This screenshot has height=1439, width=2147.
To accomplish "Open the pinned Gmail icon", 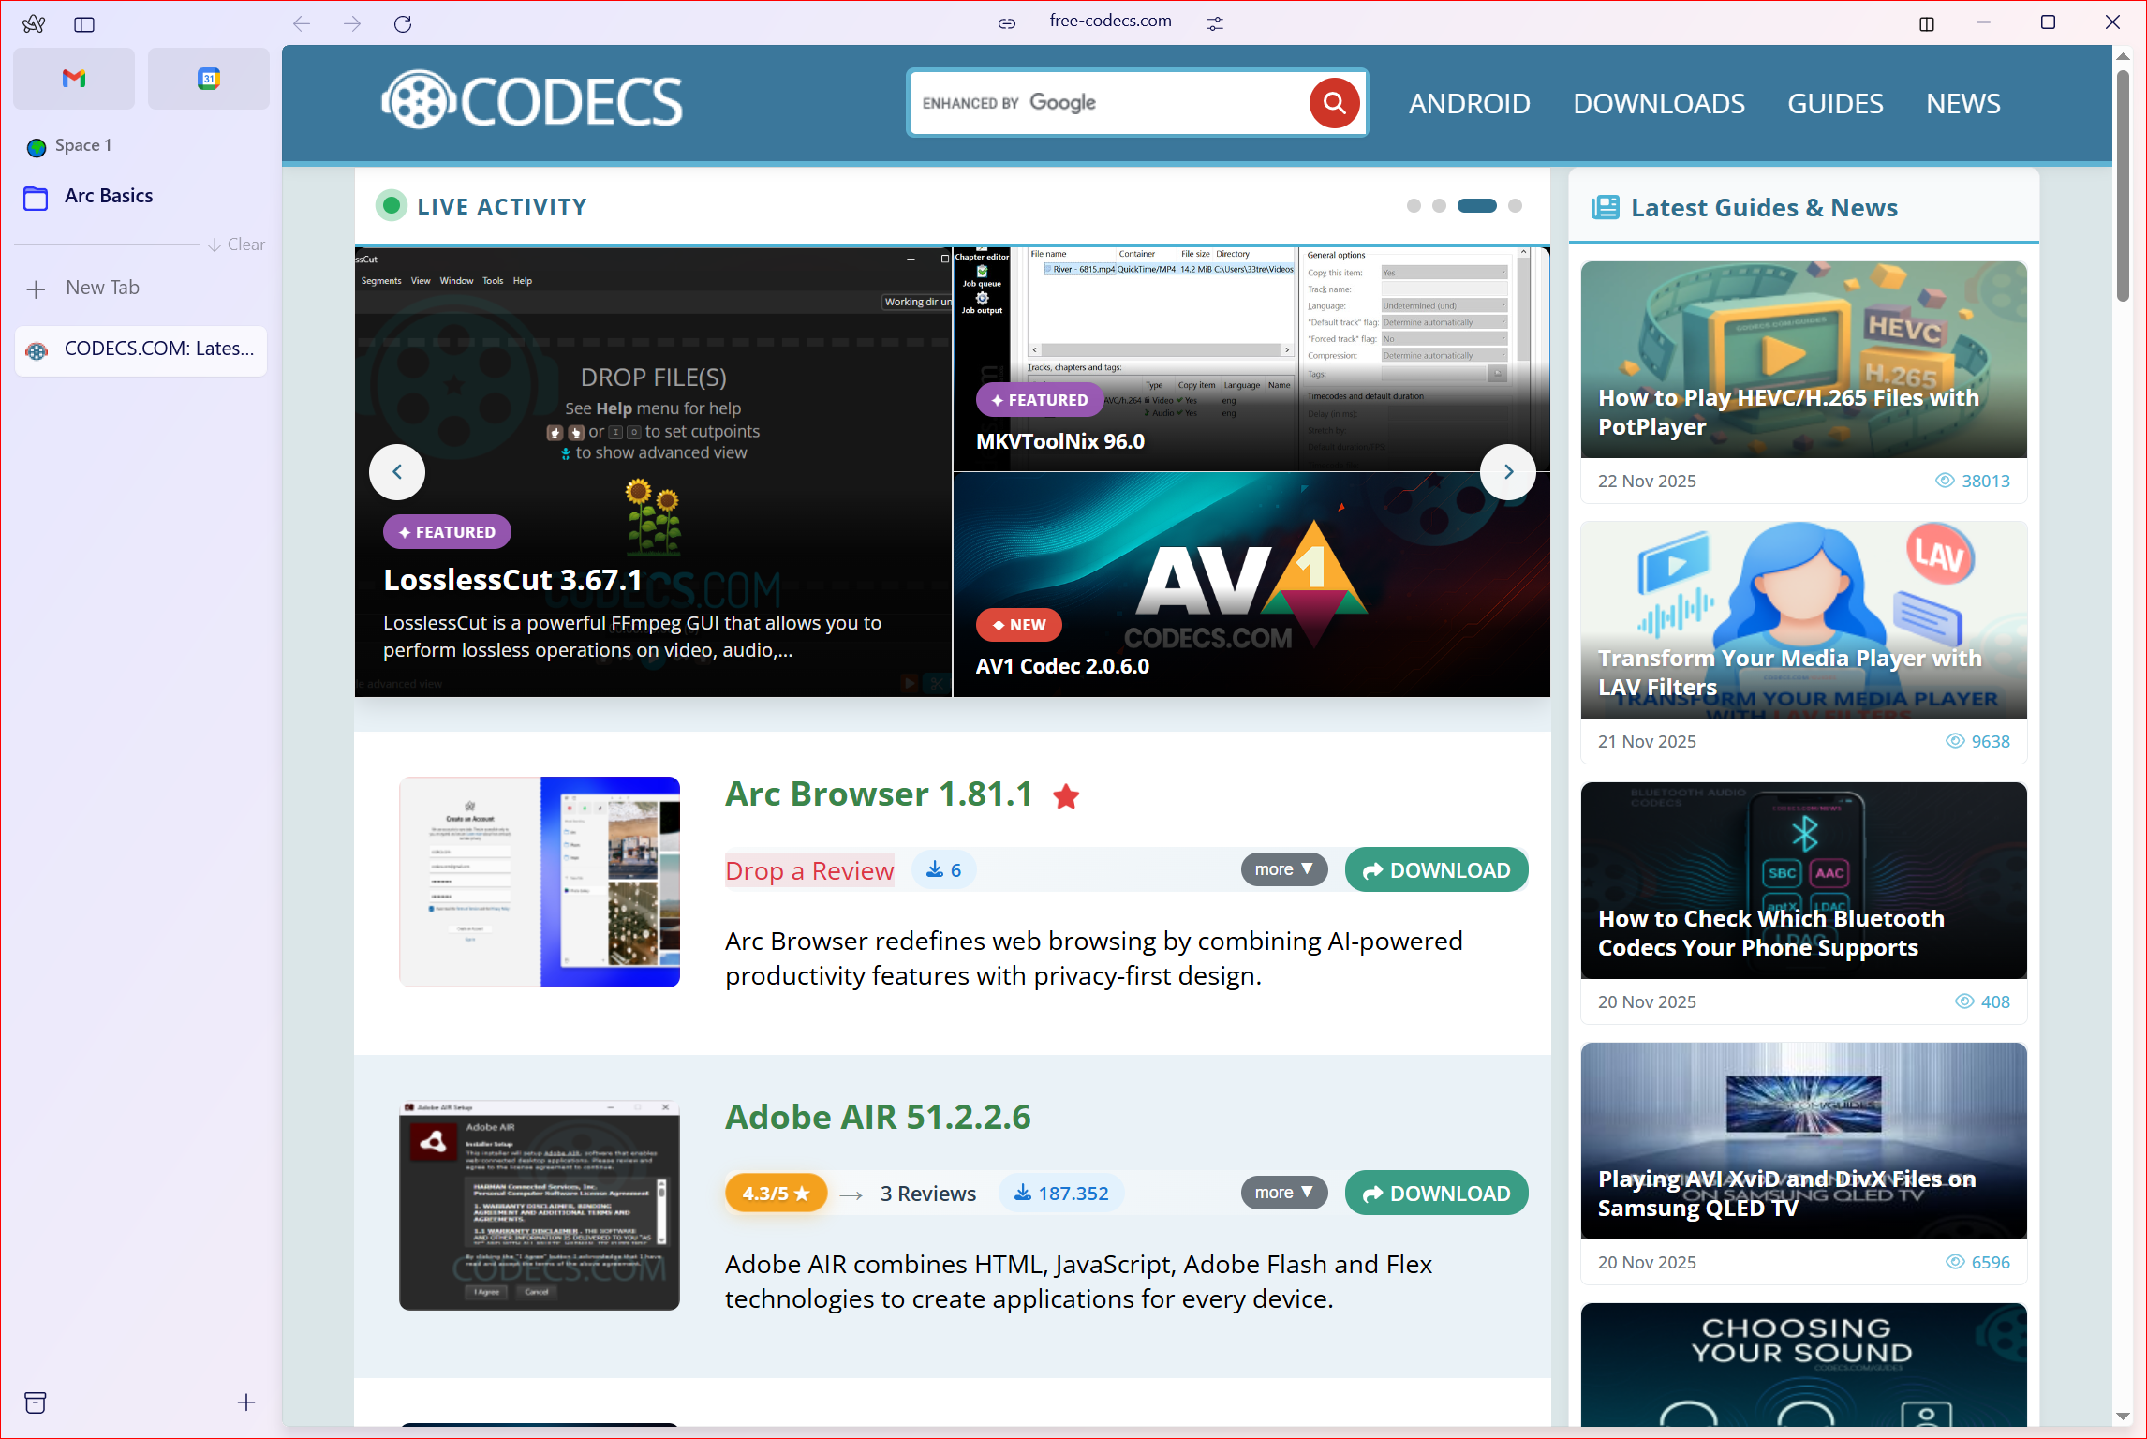I will coord(74,79).
